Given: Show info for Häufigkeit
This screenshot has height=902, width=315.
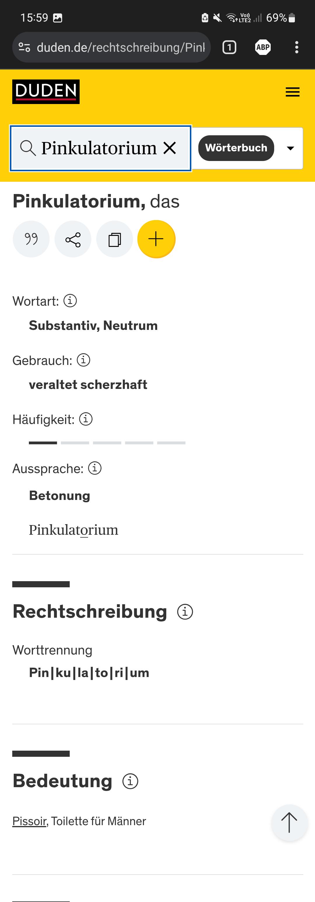Looking at the screenshot, I should (x=86, y=419).
